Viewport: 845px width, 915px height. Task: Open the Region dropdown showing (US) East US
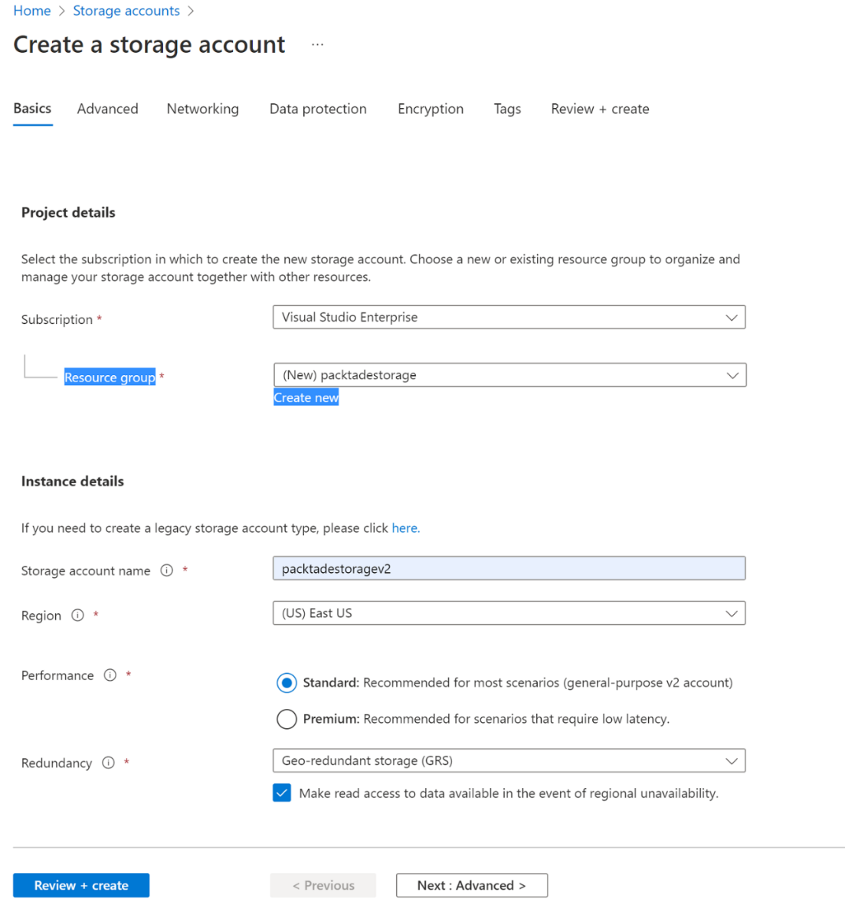[x=509, y=613]
